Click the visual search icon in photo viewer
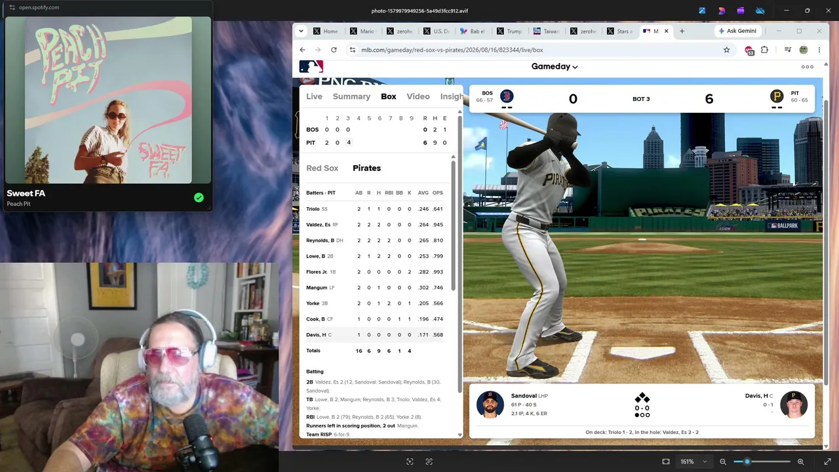The height and width of the screenshot is (472, 839). tap(410, 462)
